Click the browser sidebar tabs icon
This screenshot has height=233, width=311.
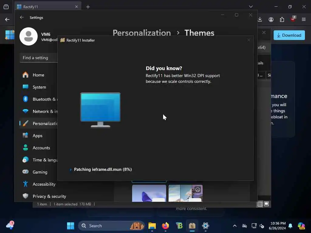6,7
